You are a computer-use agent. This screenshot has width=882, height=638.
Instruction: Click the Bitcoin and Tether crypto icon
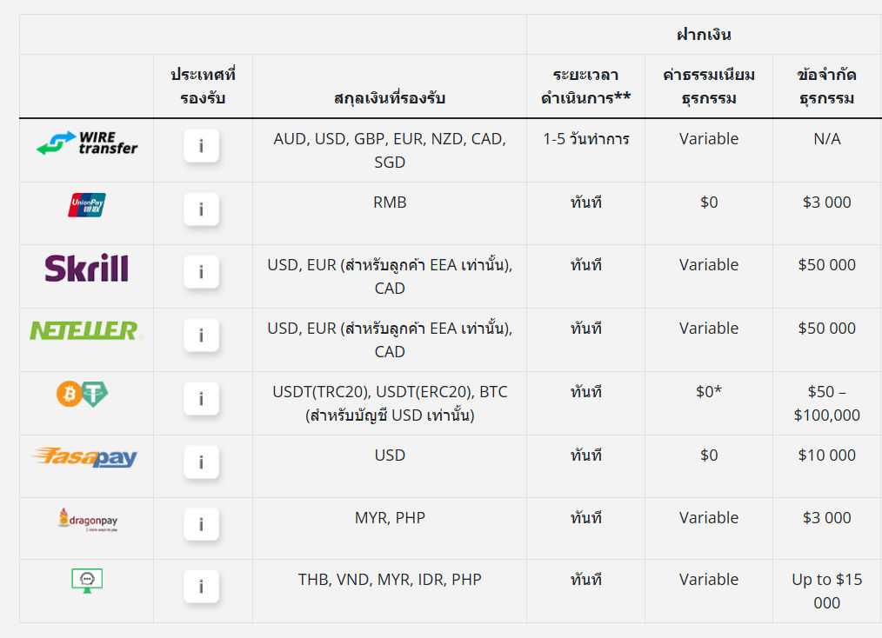(83, 395)
